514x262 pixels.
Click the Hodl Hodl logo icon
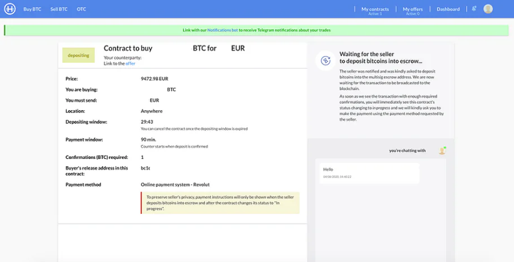[10, 9]
